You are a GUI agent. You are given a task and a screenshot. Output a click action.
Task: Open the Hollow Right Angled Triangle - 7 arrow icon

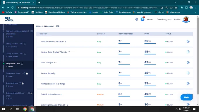coord(188,52)
